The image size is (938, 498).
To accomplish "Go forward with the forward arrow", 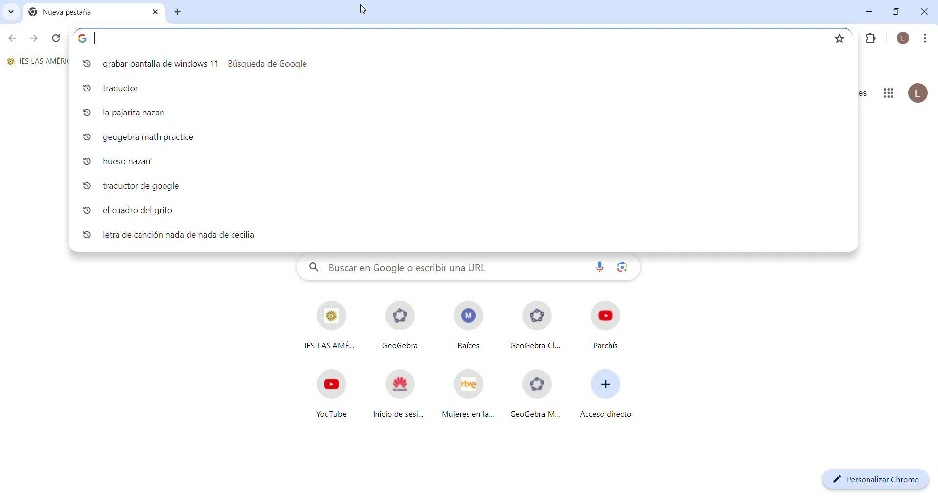I will (x=34, y=38).
